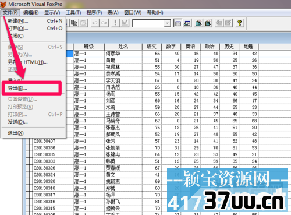The height and width of the screenshot is (215, 291).
Task: Select the name cell 田浩然
Action: coord(123,87)
